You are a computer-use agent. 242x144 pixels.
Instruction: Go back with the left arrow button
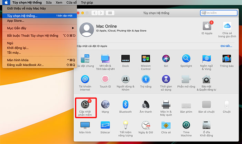pos(94,13)
